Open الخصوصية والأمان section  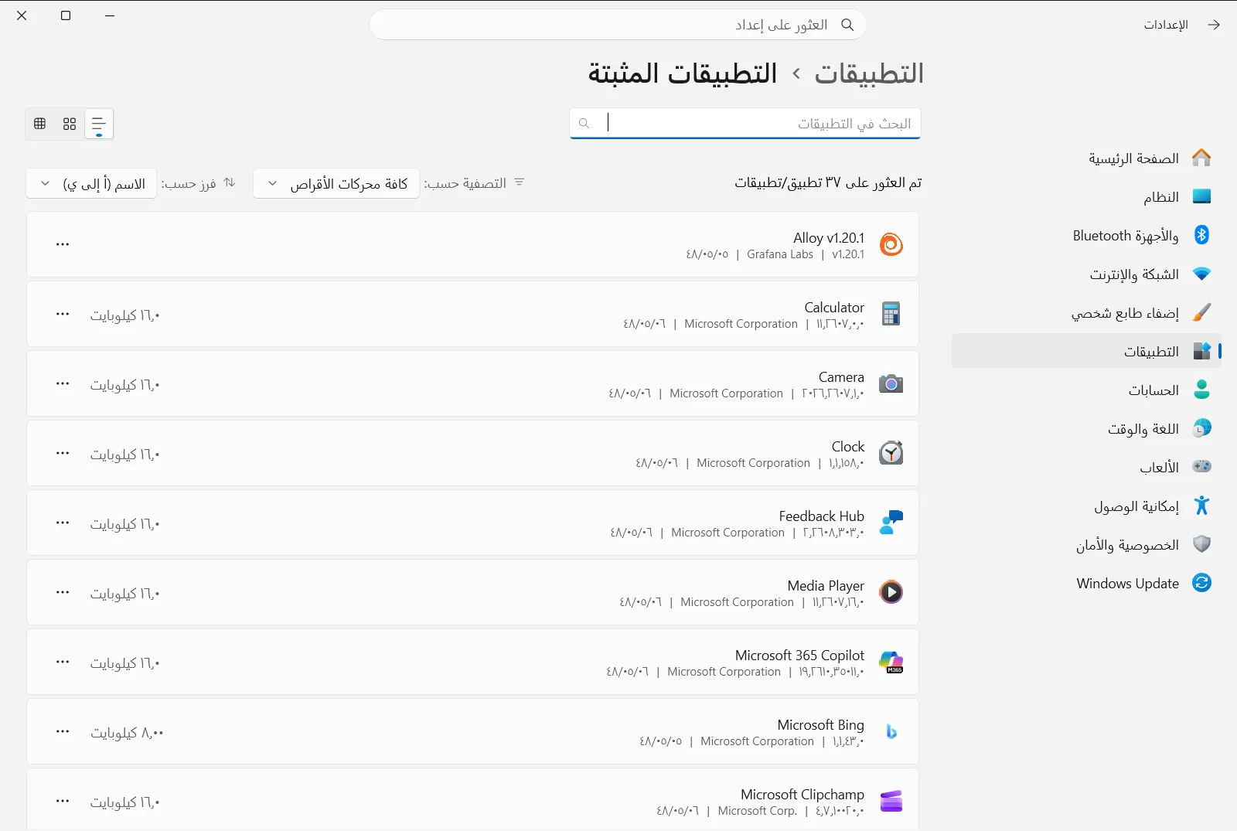[x=1086, y=545]
